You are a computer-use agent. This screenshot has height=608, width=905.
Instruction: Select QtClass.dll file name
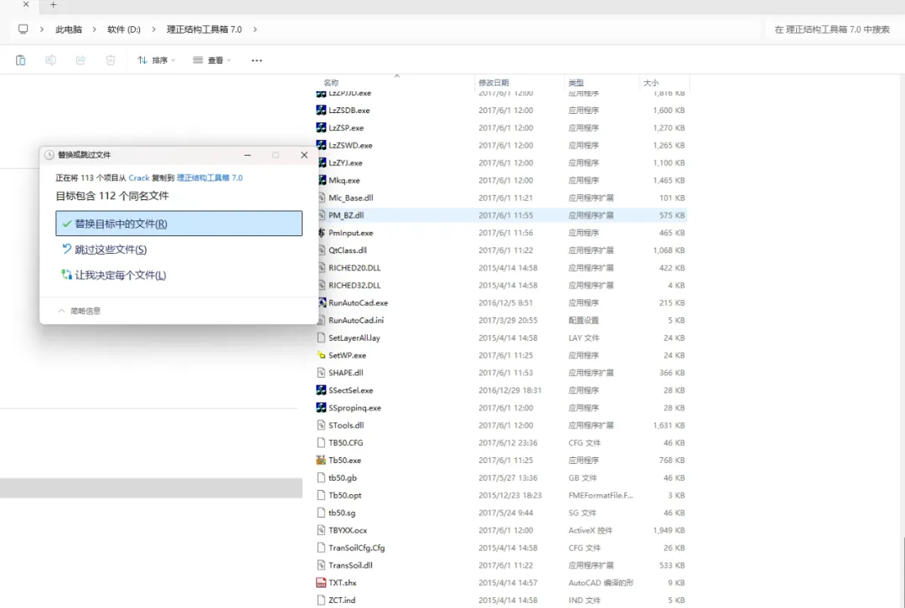[x=348, y=250]
